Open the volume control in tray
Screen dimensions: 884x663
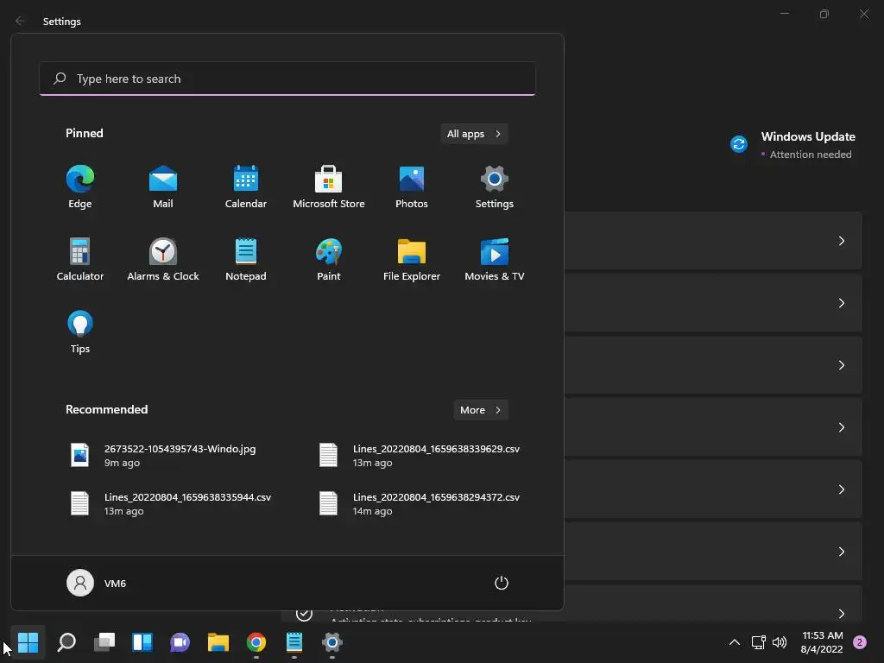pos(780,642)
